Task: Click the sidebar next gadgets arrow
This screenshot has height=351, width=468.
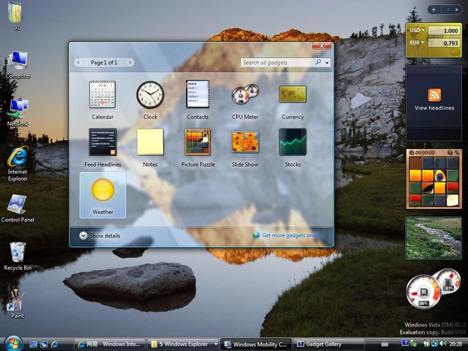Action: 457,9
